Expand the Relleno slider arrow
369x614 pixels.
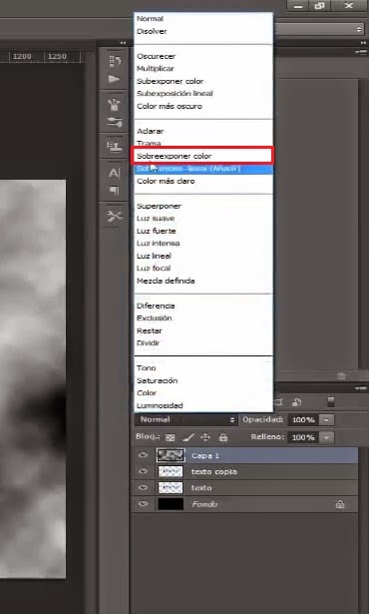pos(327,437)
